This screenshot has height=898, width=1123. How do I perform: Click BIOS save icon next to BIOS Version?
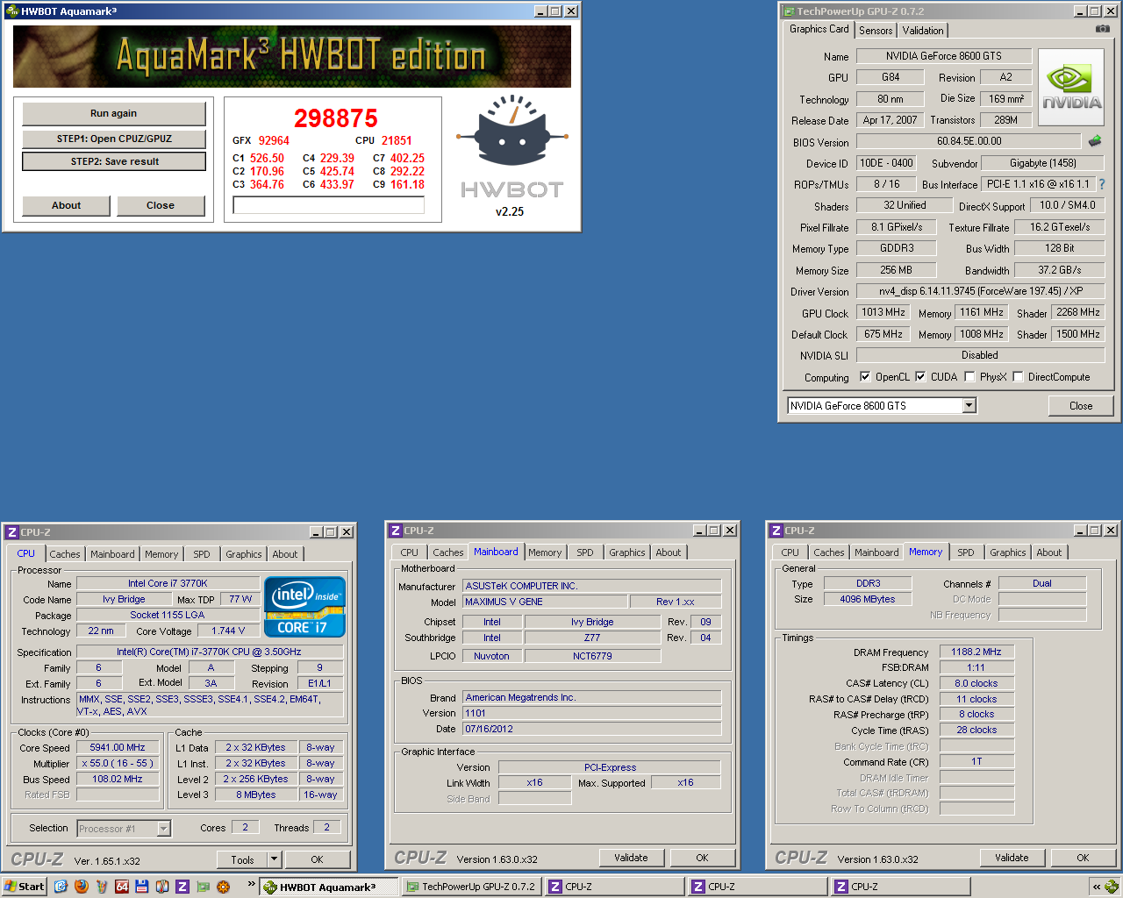(1095, 141)
